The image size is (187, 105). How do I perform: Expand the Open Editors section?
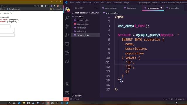[85, 13]
